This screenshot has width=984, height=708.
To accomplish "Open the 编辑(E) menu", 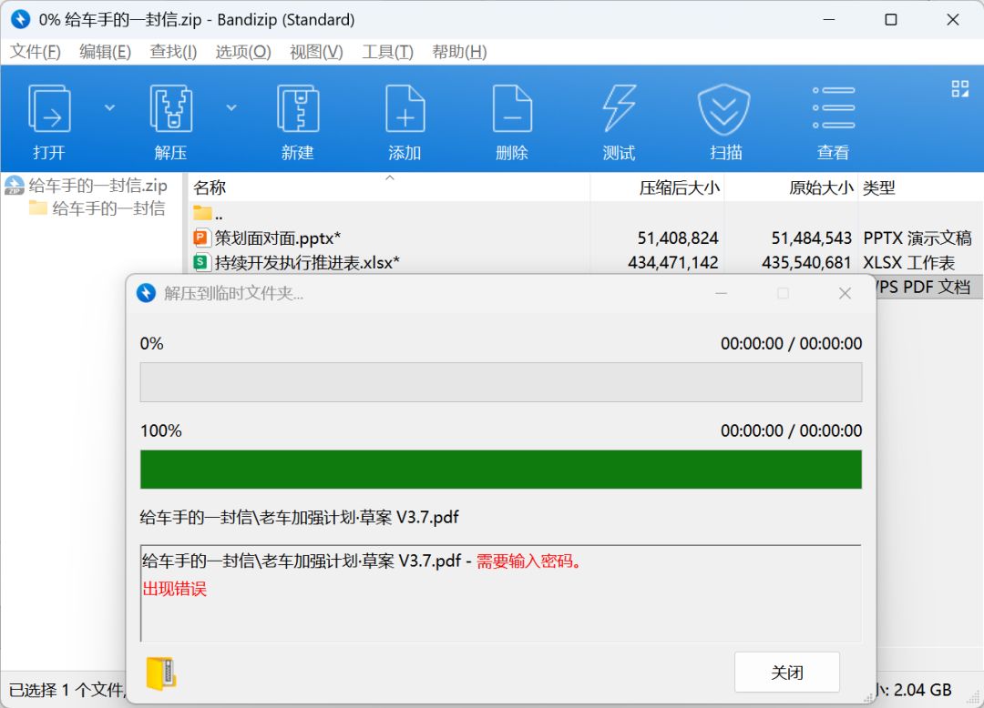I will (106, 51).
